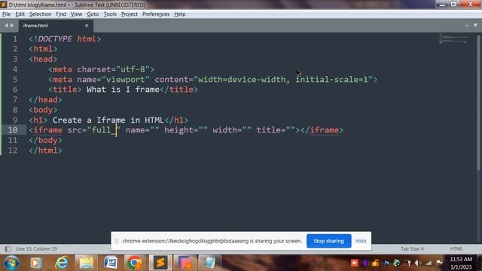Go to previous tab with left arrow
Viewport: 482px width, 271px height.
pyautogui.click(x=6, y=26)
